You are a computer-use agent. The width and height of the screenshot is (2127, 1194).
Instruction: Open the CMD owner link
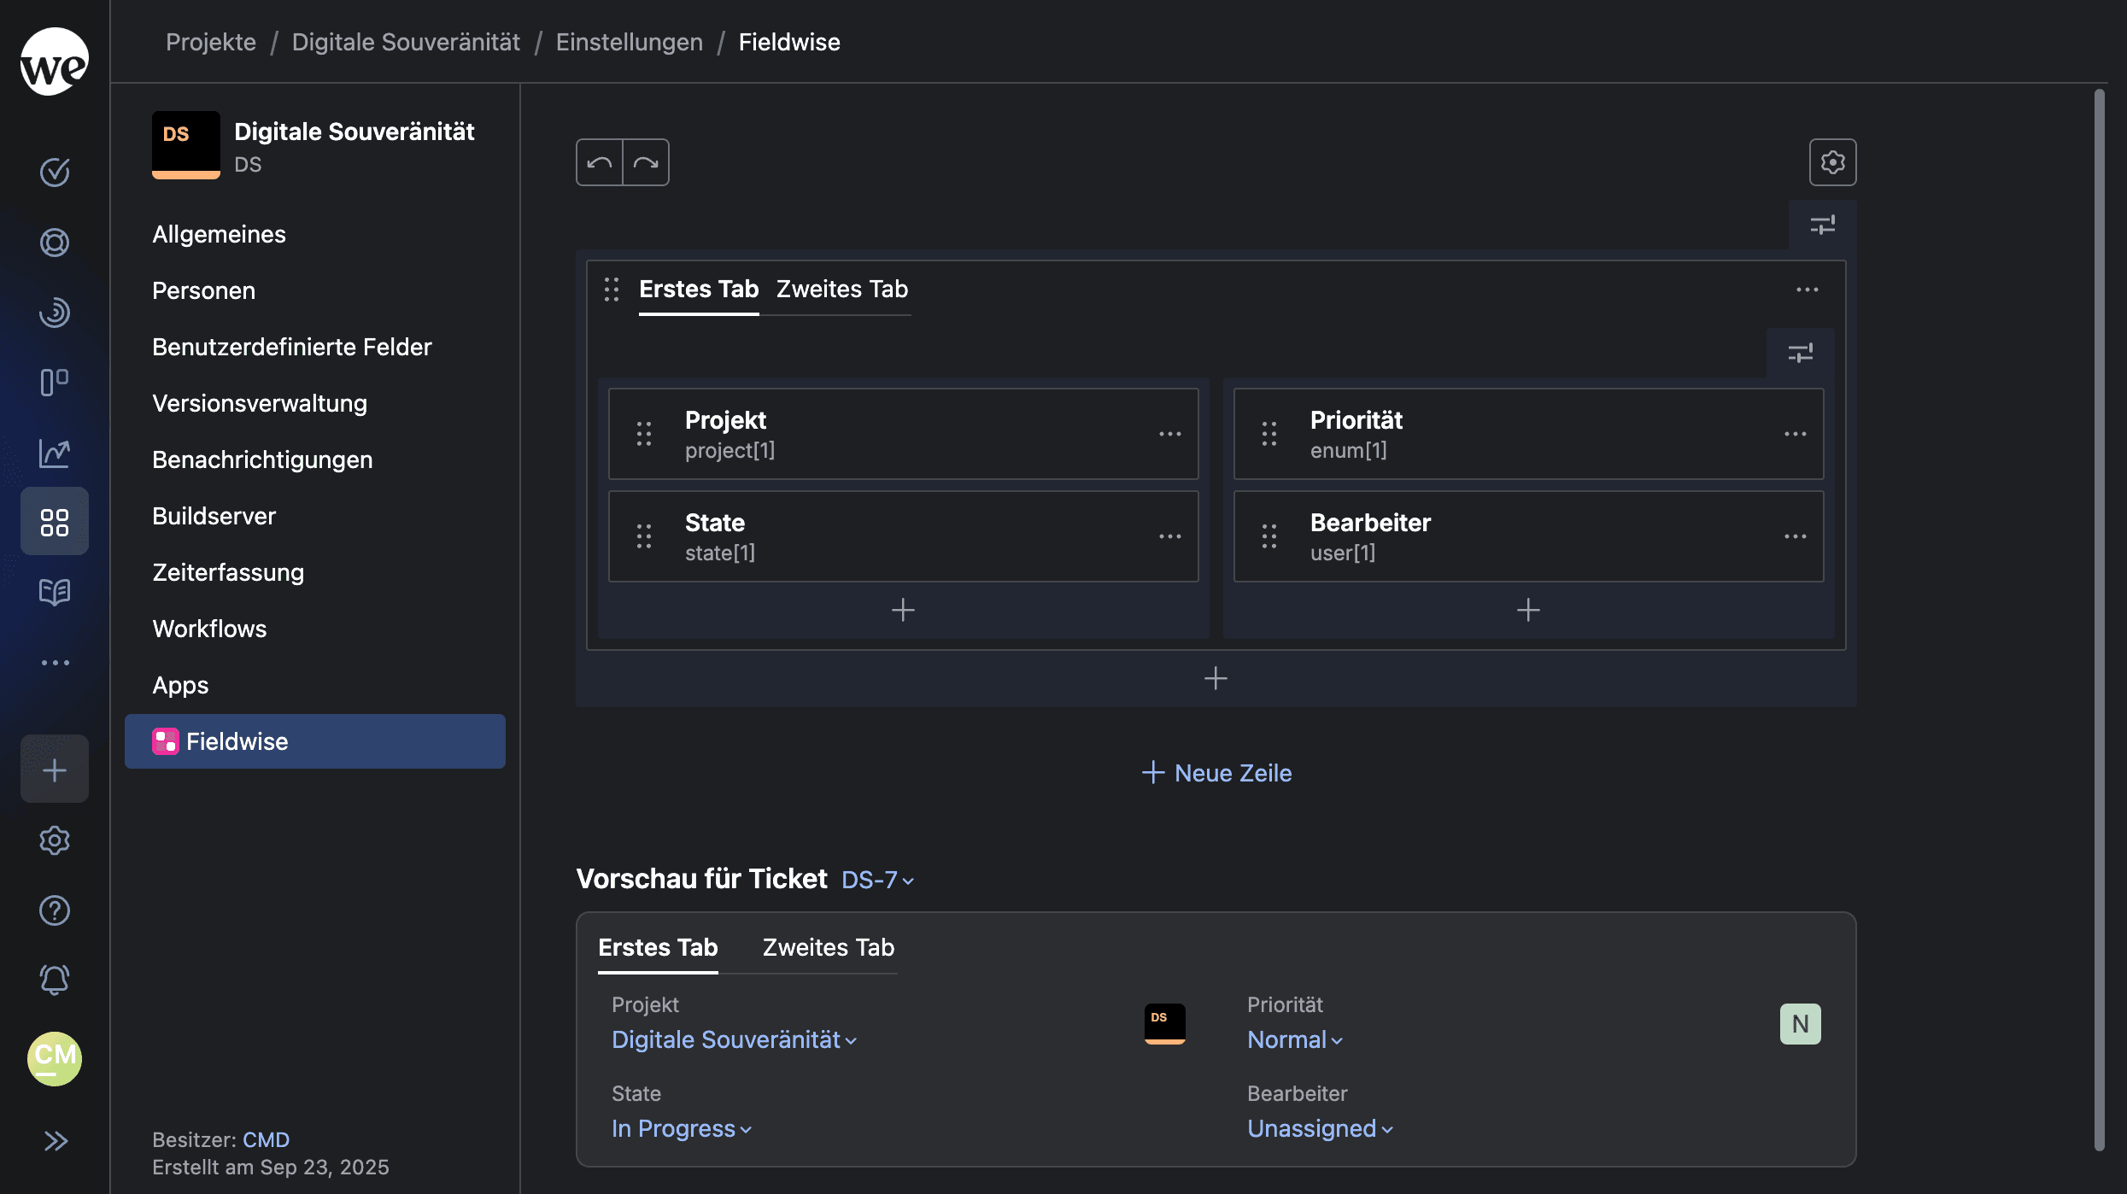click(x=266, y=1139)
